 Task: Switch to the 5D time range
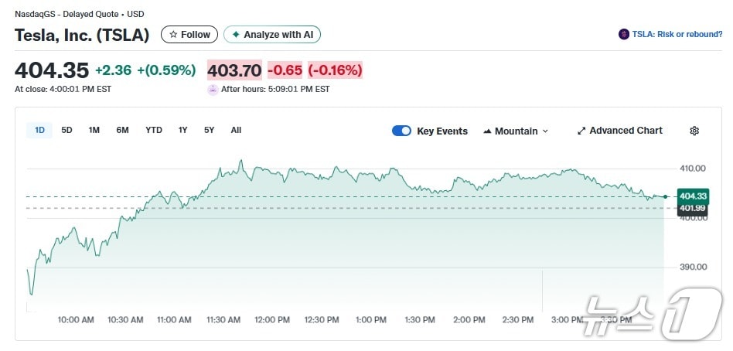(67, 130)
